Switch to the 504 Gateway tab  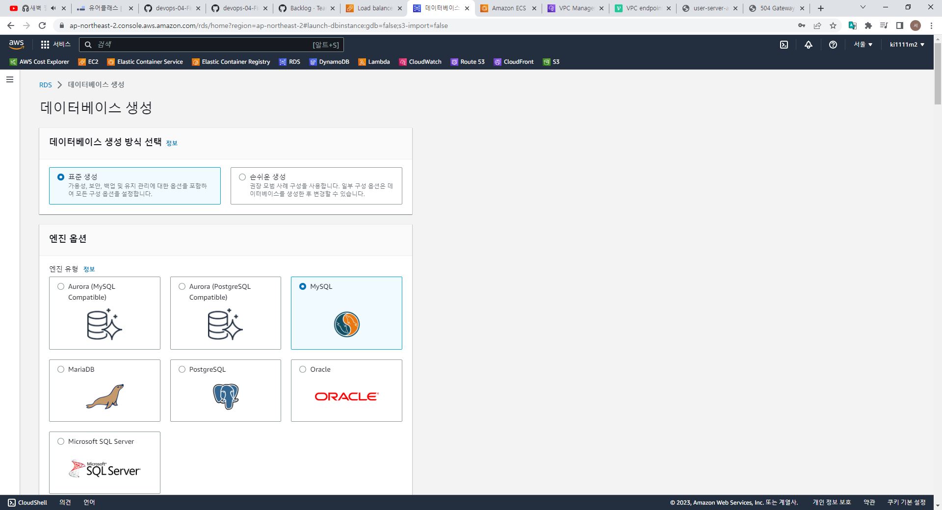coord(777,8)
